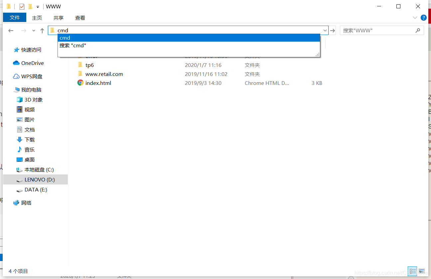Choose the 搜索 "cmd" suggestion
Viewport: 431px width, 279px height.
click(x=189, y=46)
